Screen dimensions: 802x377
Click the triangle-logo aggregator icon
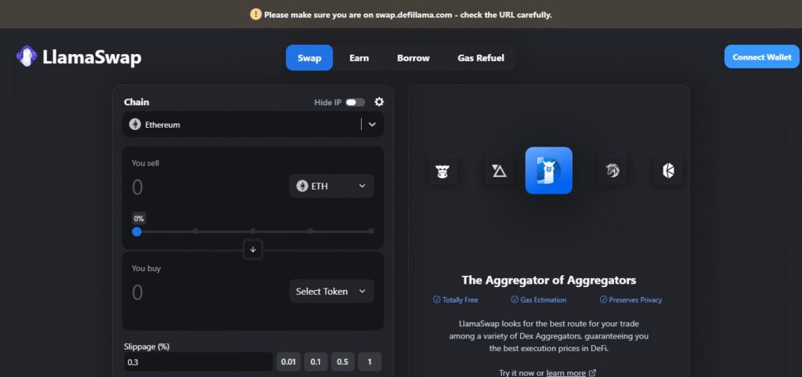499,171
